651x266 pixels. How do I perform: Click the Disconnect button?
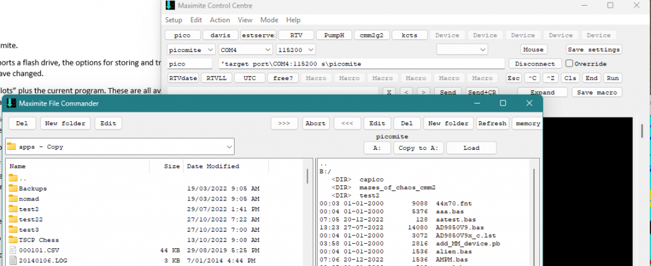535,63
